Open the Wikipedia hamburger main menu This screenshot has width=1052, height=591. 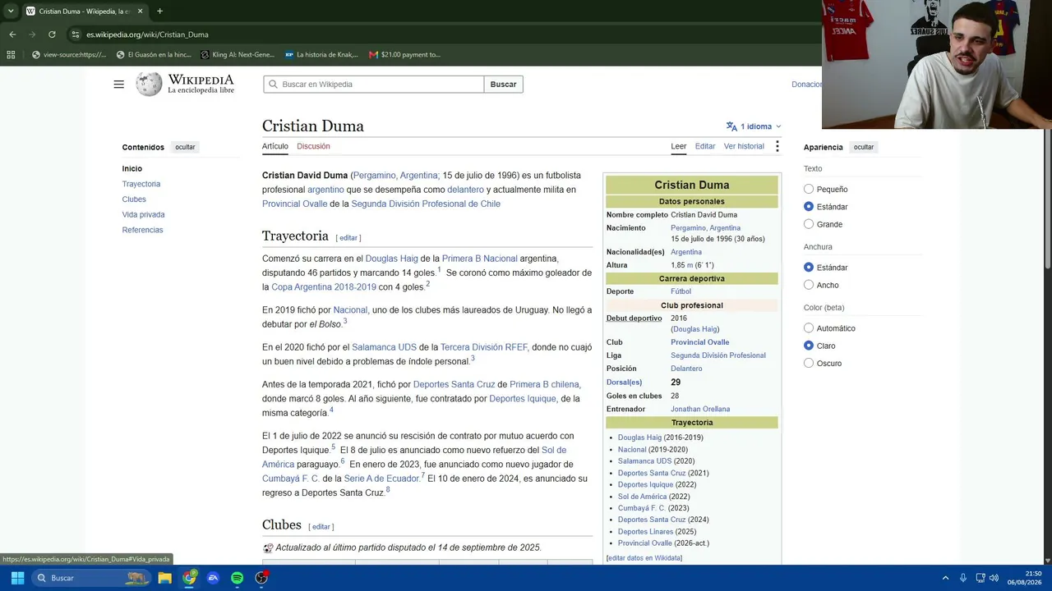[x=119, y=85]
